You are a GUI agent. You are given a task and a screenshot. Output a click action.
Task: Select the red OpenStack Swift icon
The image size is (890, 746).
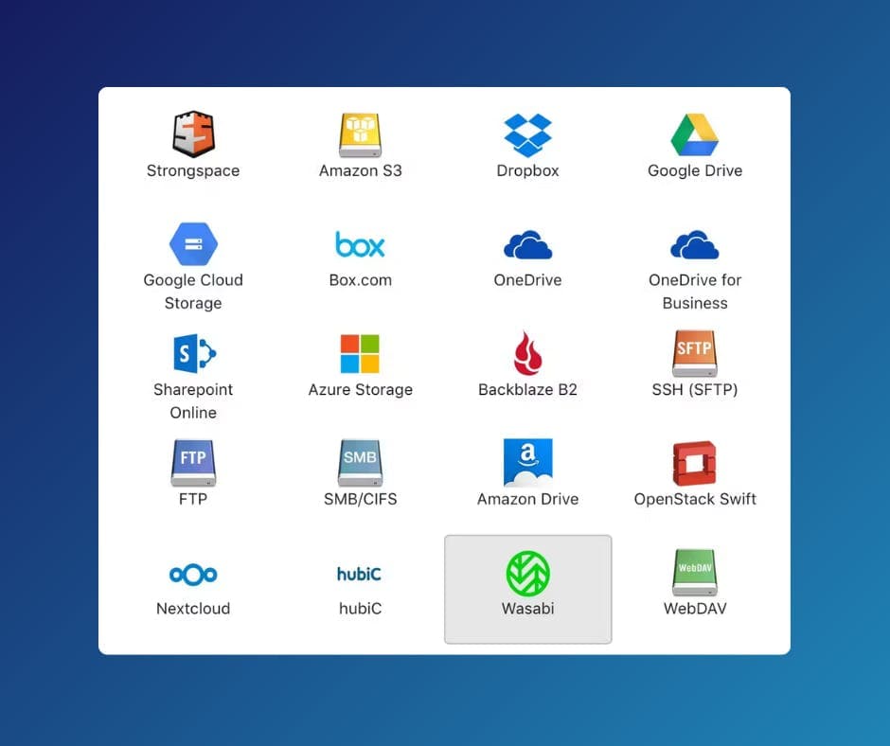coord(695,463)
